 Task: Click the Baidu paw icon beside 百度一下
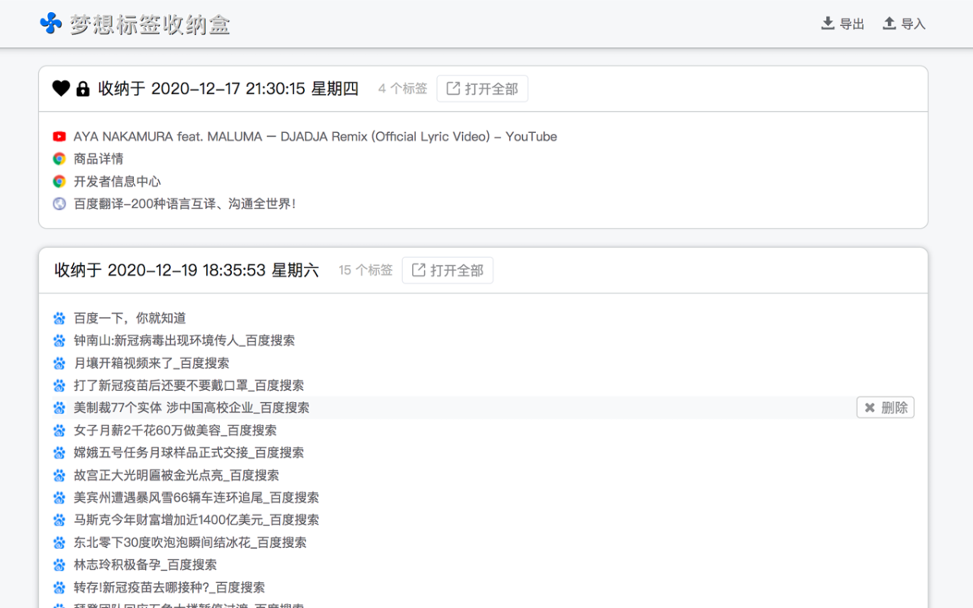pyautogui.click(x=59, y=319)
